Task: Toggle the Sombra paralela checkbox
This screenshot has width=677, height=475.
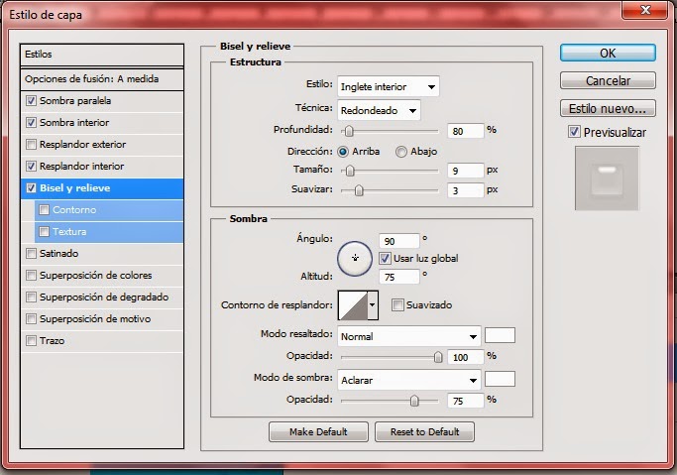Action: [x=31, y=101]
